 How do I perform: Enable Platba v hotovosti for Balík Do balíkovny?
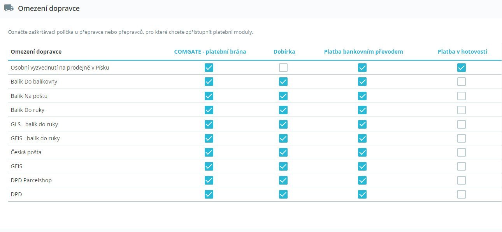[462, 82]
